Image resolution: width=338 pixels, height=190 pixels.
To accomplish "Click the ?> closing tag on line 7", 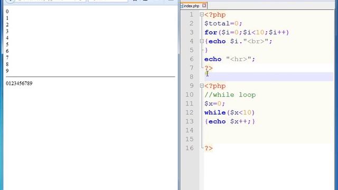I will [x=209, y=68].
